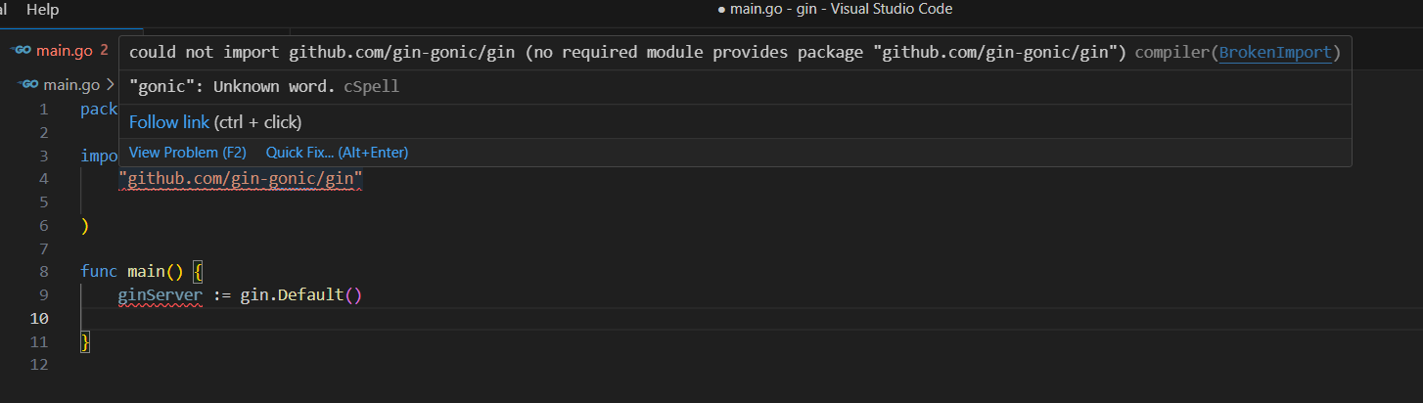Open the BrokenImport diagnostic link
This screenshot has height=403, width=1423.
click(x=1275, y=52)
